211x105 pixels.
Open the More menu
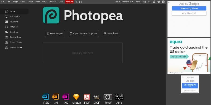(61, 2)
